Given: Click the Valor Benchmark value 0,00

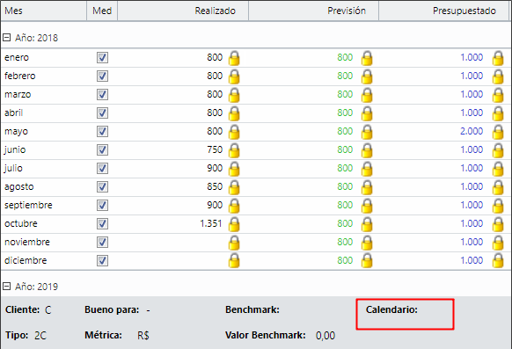Looking at the screenshot, I should pos(325,336).
